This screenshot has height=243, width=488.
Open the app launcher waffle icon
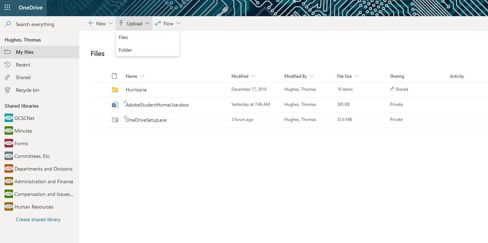tap(7, 8)
